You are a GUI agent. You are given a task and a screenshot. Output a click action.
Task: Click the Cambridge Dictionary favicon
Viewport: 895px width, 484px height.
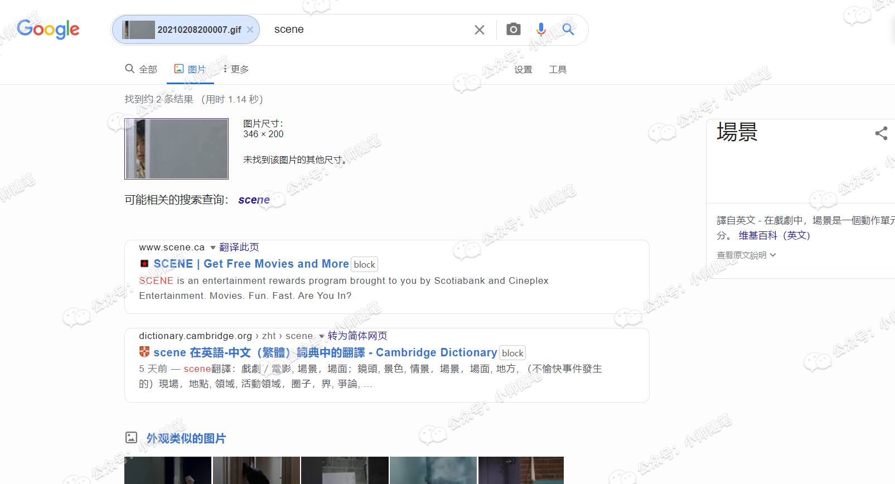tap(144, 352)
